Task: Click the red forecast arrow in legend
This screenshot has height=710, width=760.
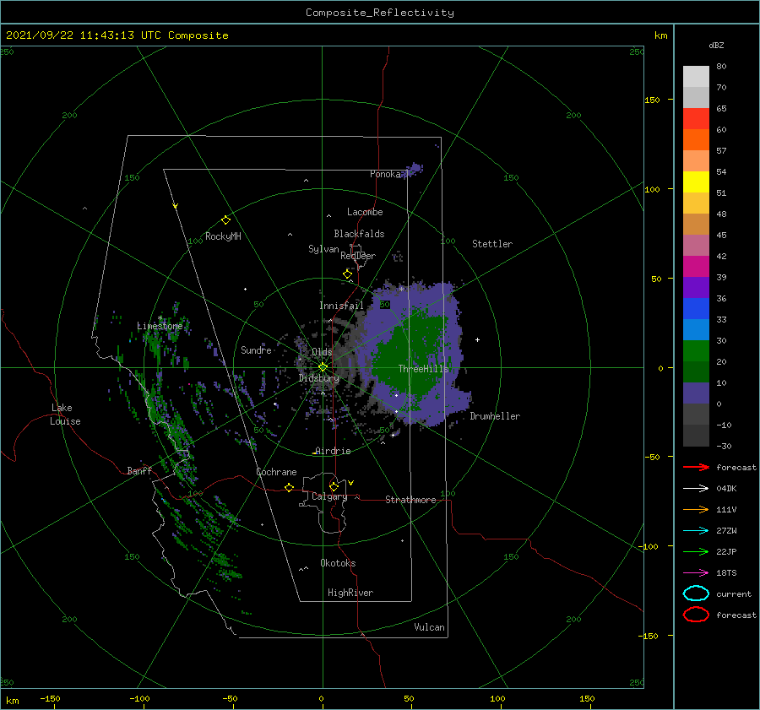Action: pyautogui.click(x=696, y=467)
